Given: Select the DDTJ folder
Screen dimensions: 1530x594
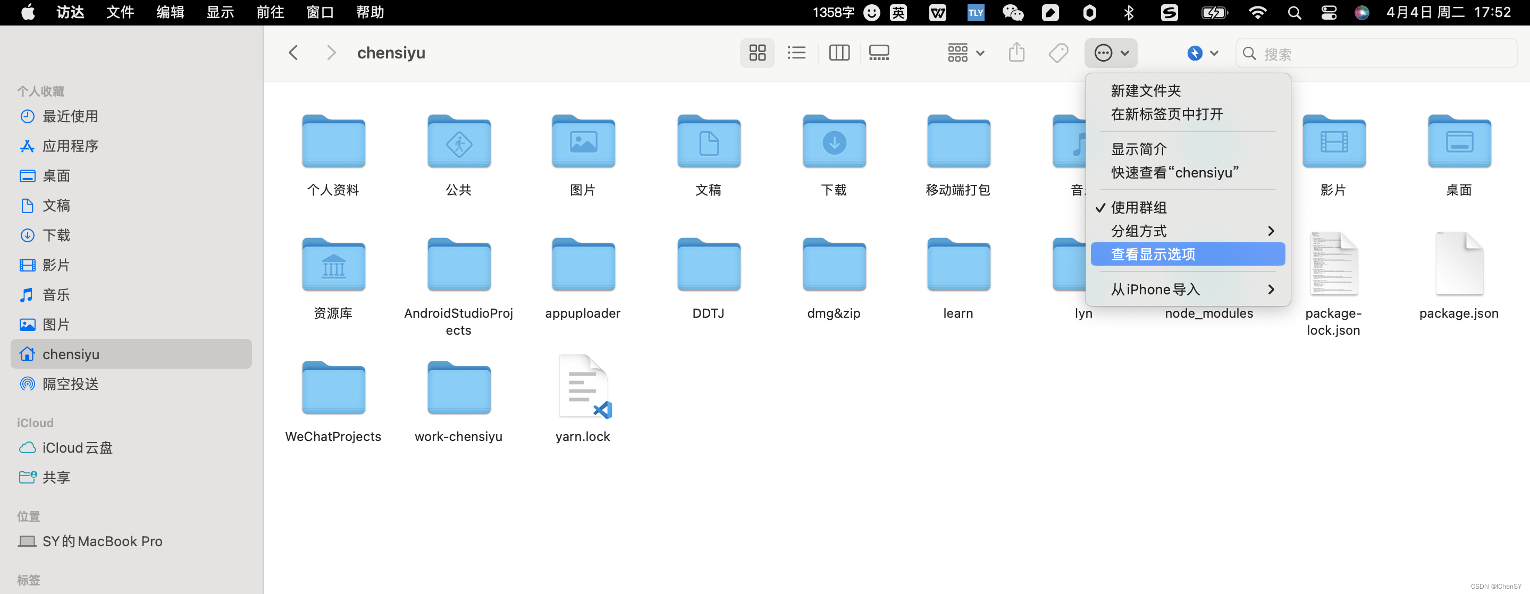Looking at the screenshot, I should 709,265.
